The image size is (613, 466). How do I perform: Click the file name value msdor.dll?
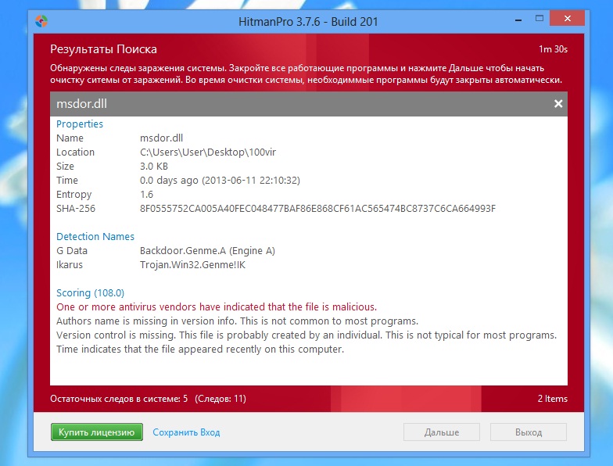coord(161,138)
